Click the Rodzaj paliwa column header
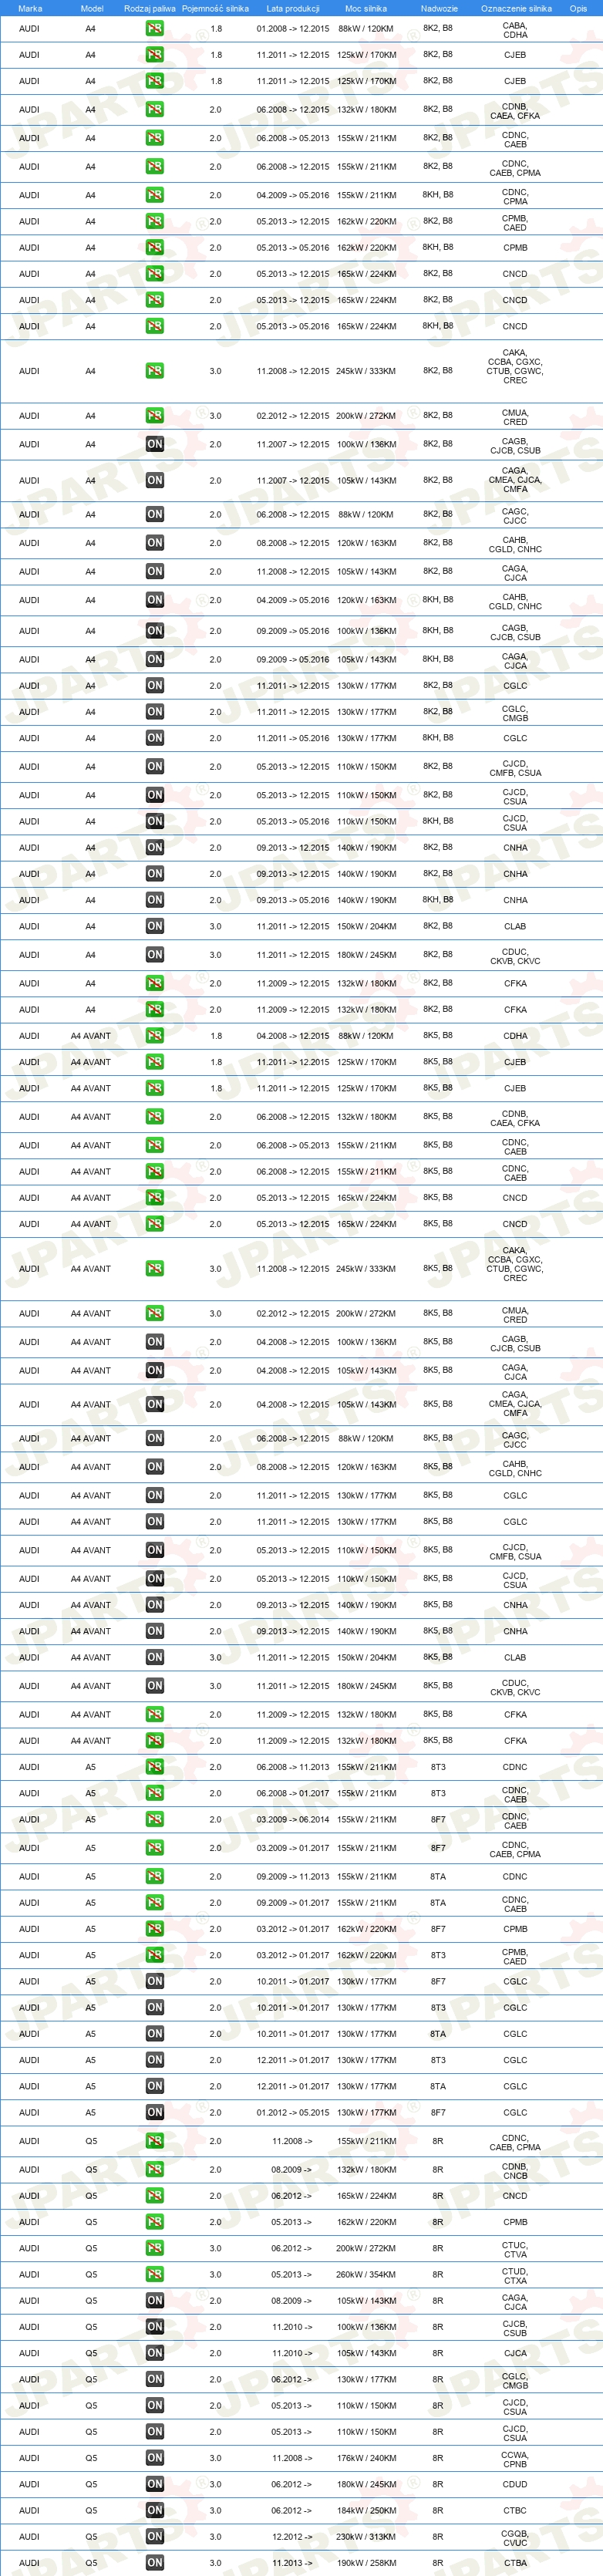 [150, 8]
